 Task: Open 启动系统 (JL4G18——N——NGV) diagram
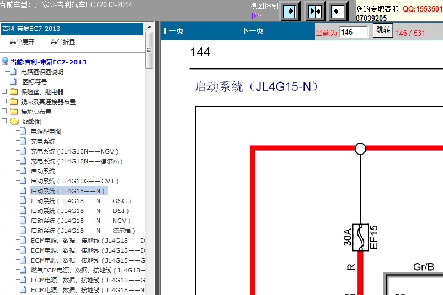coord(81,221)
